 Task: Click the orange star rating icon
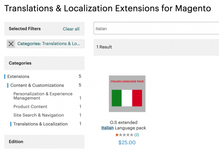[x=117, y=135]
